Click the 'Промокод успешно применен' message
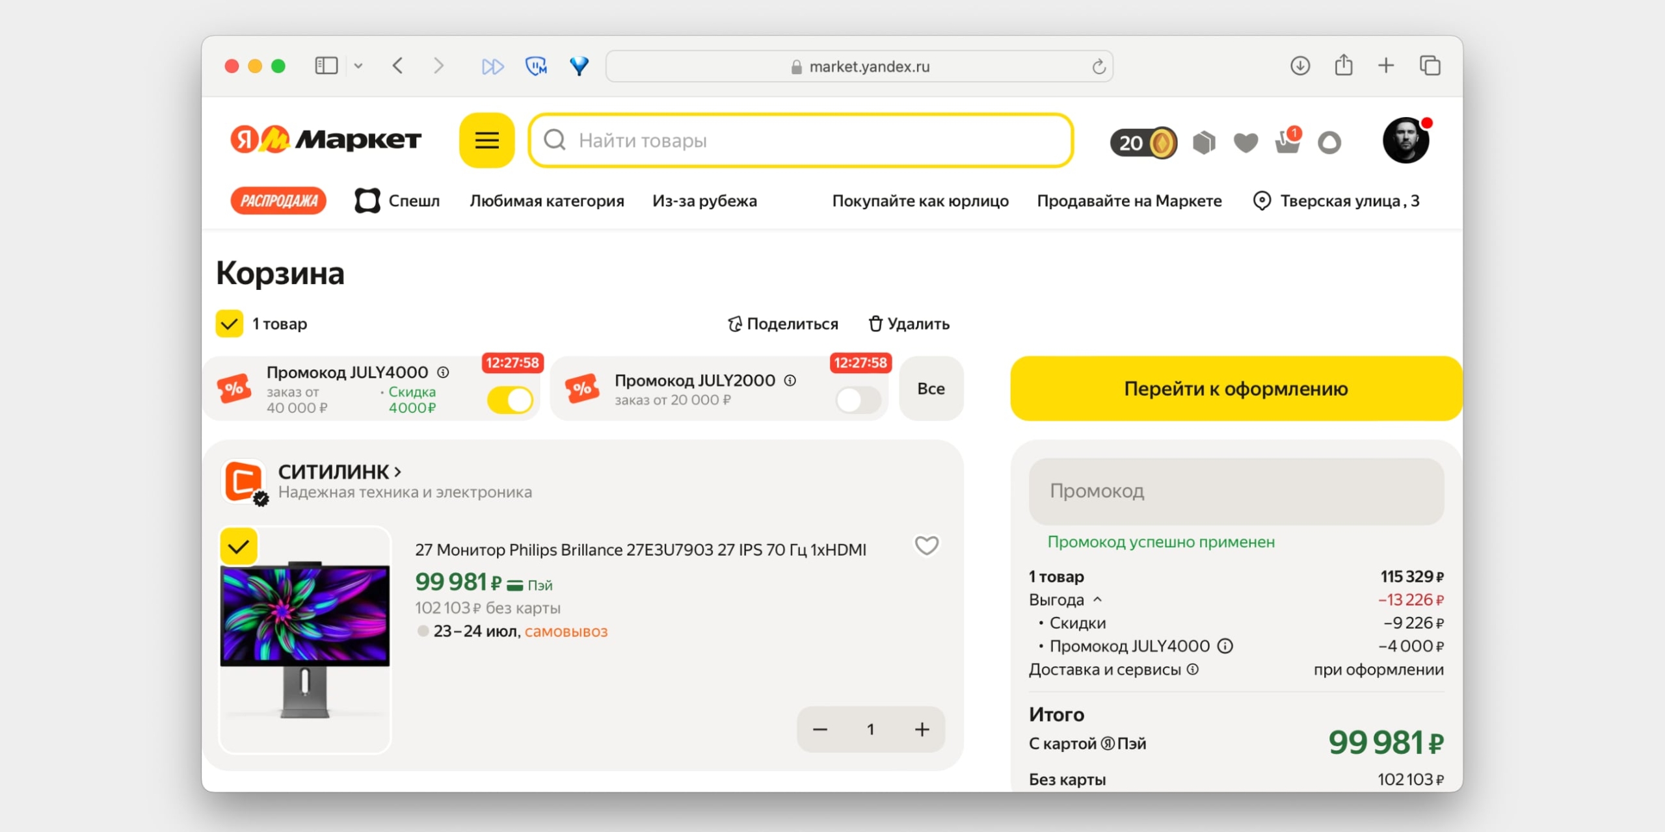Screen dimensions: 1665x832 point(1161,542)
